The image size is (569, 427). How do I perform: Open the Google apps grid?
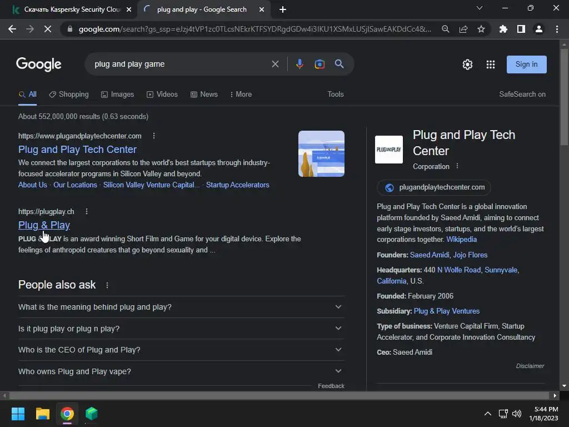tap(490, 64)
